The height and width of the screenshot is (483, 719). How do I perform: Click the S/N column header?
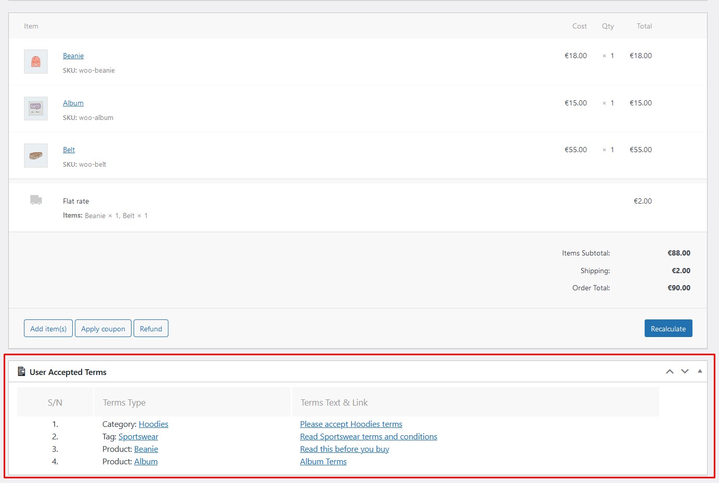55,403
